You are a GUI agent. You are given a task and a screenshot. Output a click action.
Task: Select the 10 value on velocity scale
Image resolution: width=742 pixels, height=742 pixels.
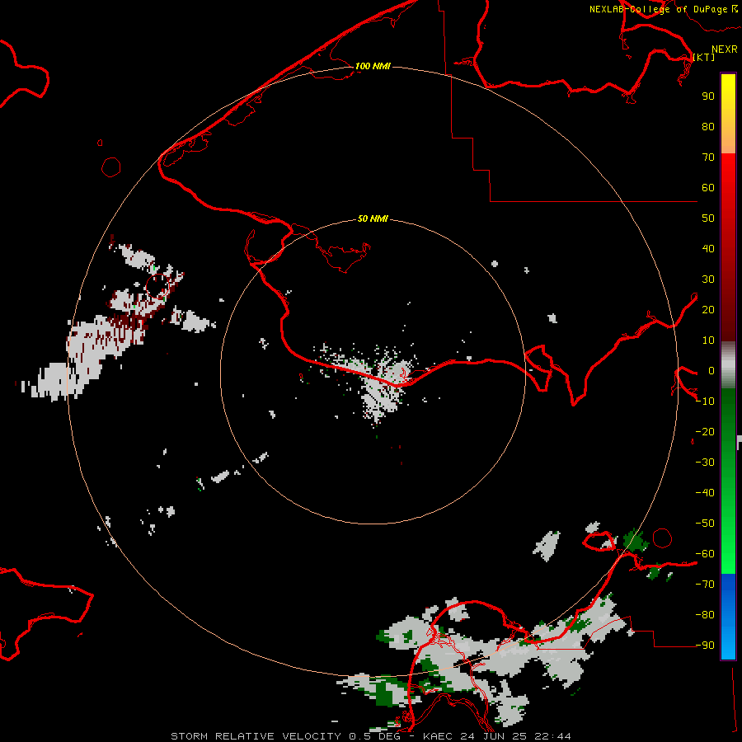[x=708, y=340]
